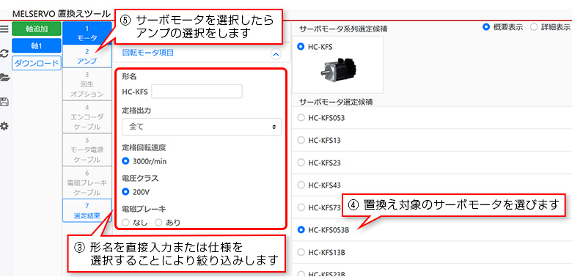Open the 定格出力 dropdown showing 全て
Image resolution: width=572 pixels, height=277 pixels.
click(202, 127)
